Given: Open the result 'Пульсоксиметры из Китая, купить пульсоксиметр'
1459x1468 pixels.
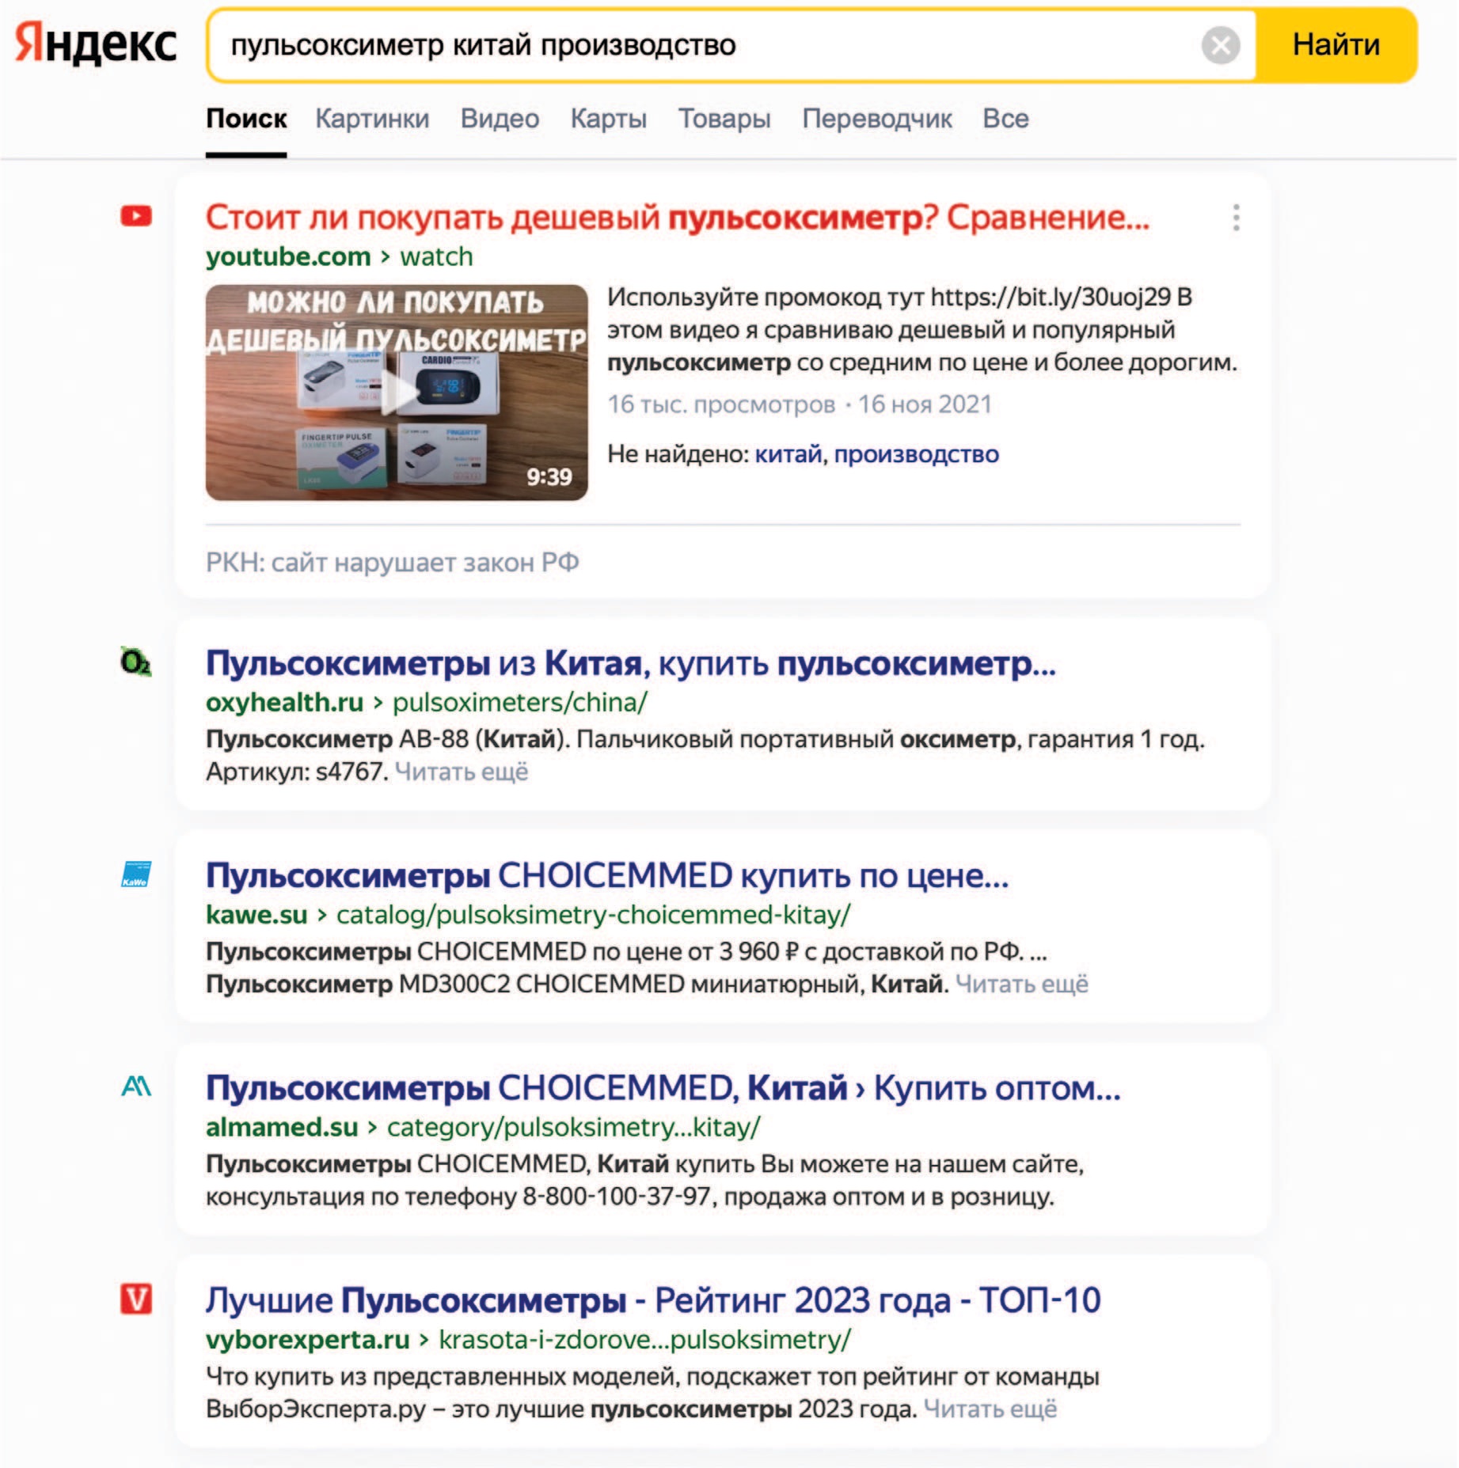Looking at the screenshot, I should click(630, 663).
